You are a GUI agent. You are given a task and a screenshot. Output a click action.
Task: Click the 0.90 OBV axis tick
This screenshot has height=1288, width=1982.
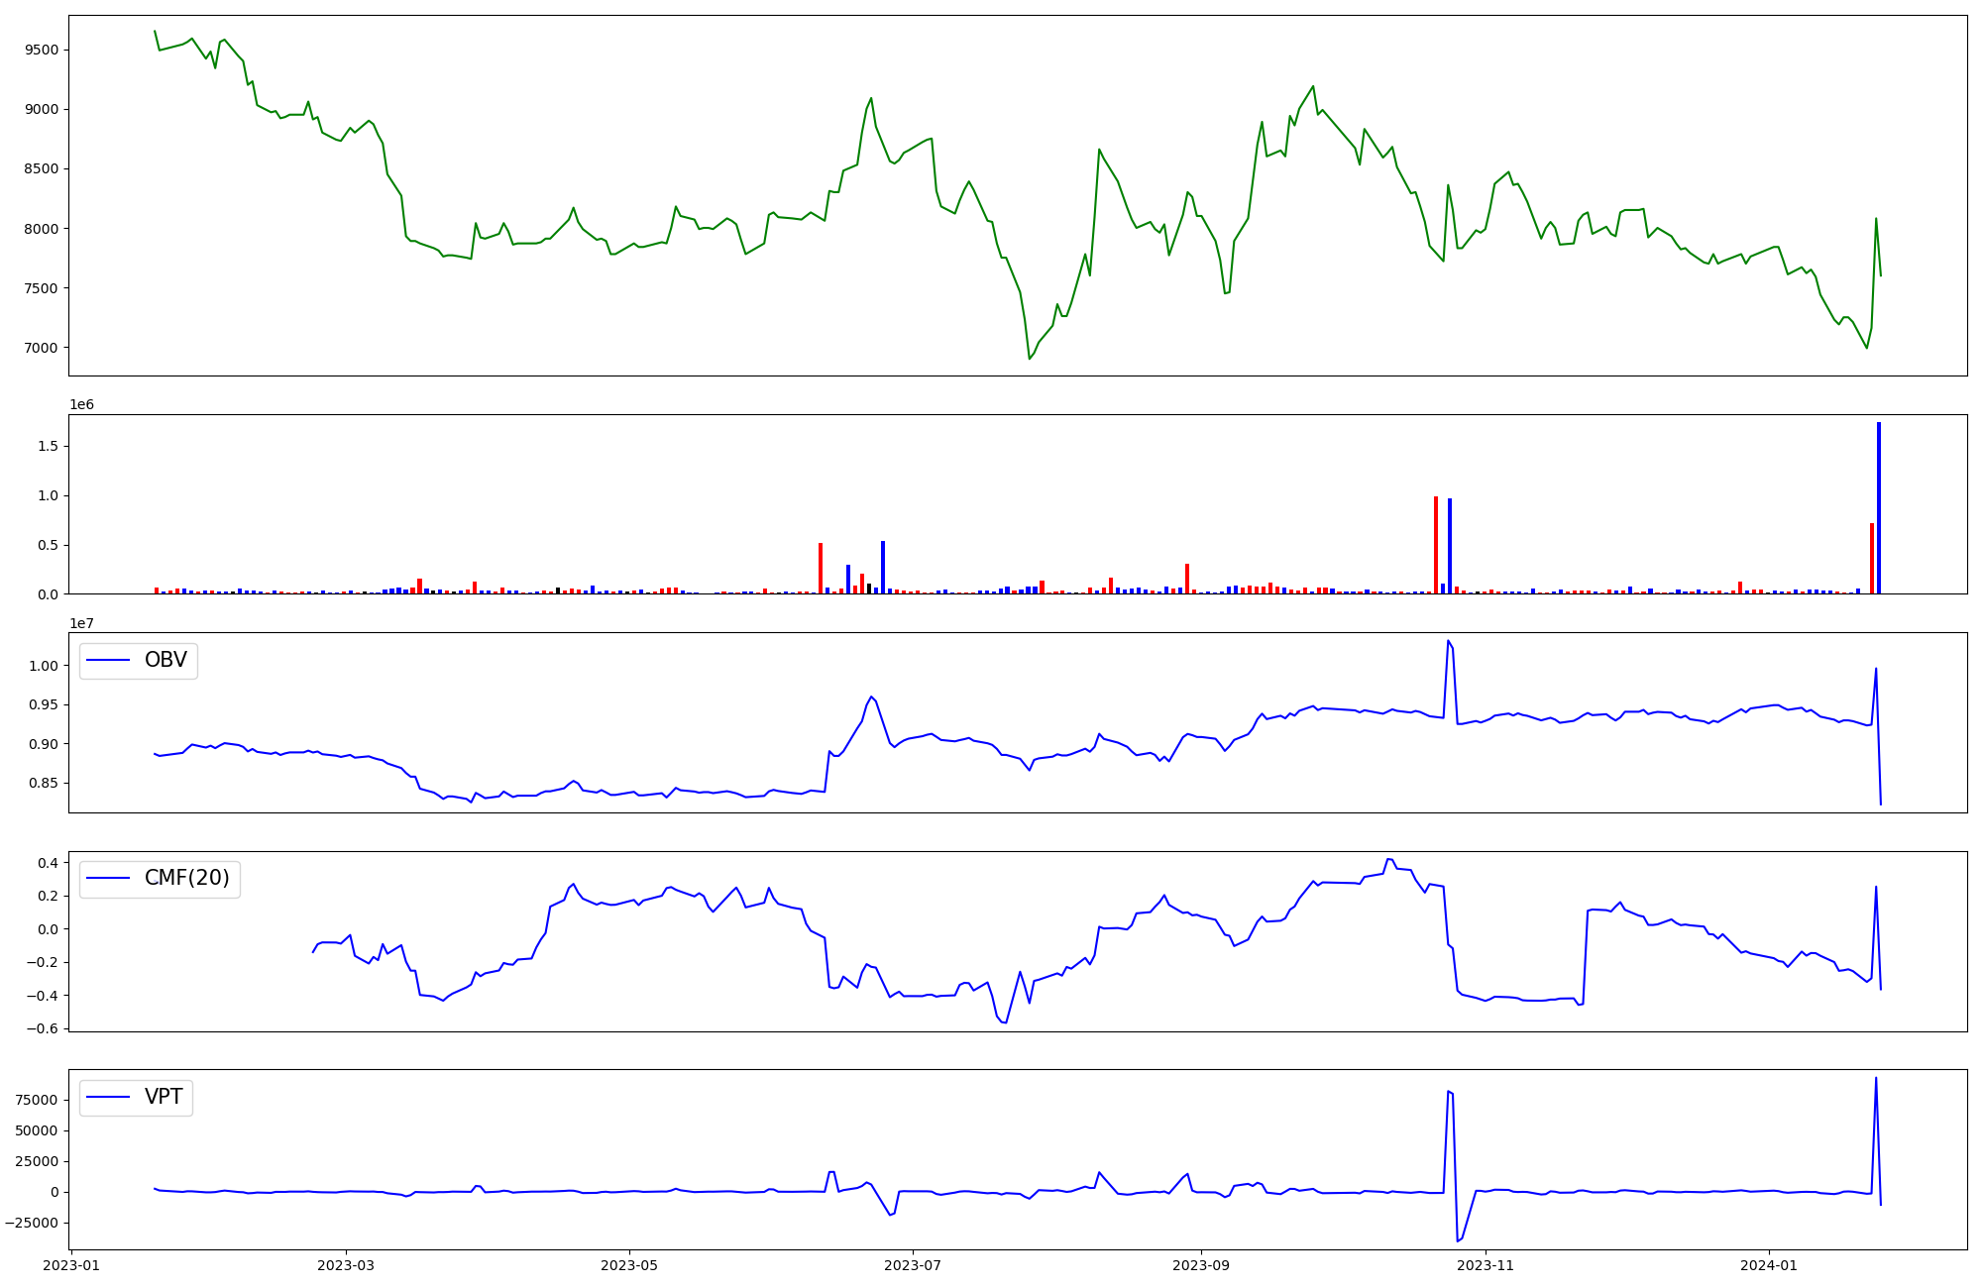[44, 744]
